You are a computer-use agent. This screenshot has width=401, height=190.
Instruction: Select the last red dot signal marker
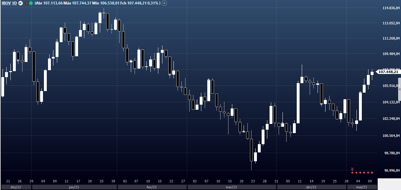click(372, 173)
